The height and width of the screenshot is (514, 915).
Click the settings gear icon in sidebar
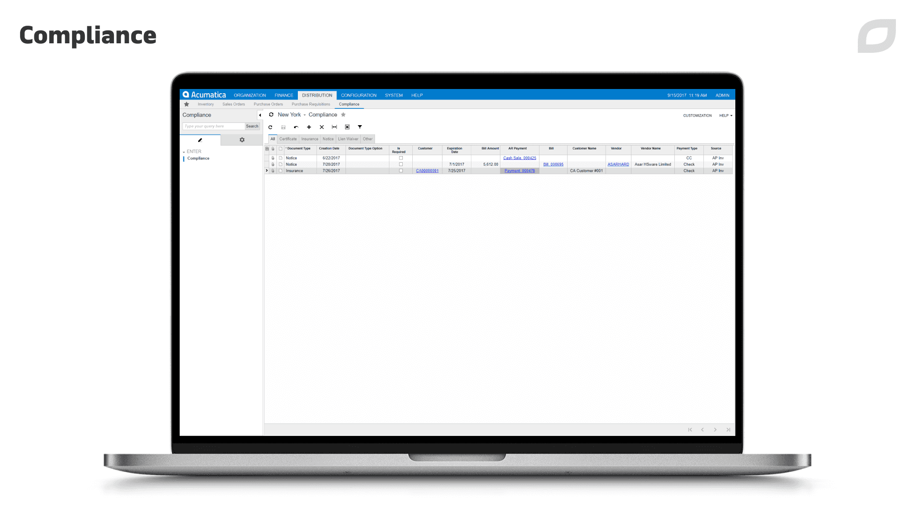242,139
